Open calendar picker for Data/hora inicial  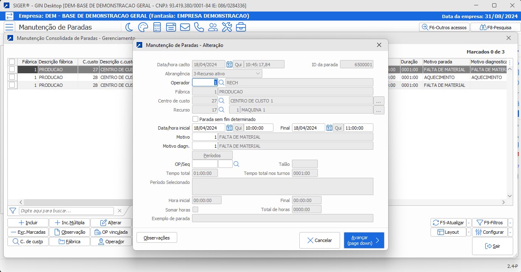[229, 128]
